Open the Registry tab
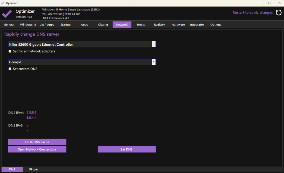 pos(159,25)
